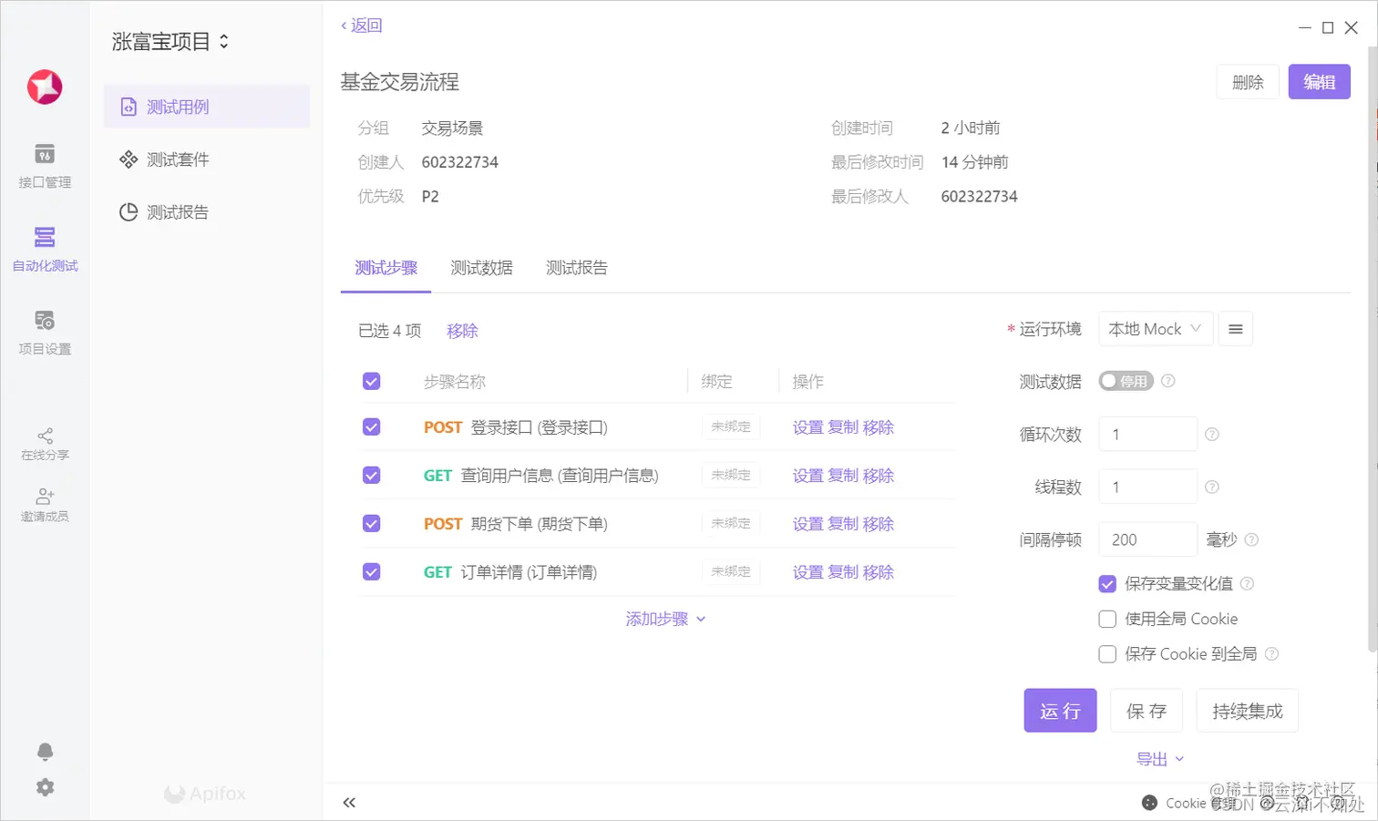Select 测试套件 in the left menu
The width and height of the screenshot is (1378, 821).
207,159
